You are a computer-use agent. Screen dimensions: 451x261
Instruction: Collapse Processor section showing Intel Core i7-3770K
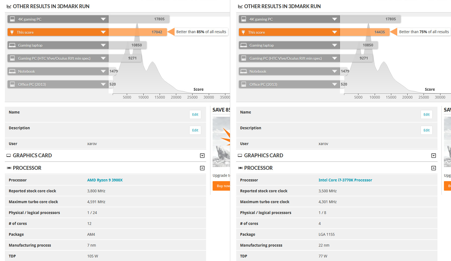433,168
